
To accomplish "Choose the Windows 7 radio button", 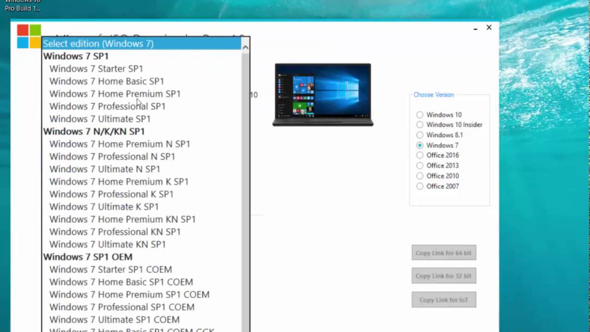I will click(x=419, y=145).
